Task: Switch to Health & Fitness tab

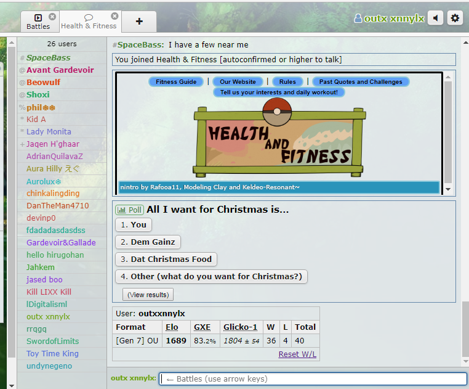Action: coord(89,22)
